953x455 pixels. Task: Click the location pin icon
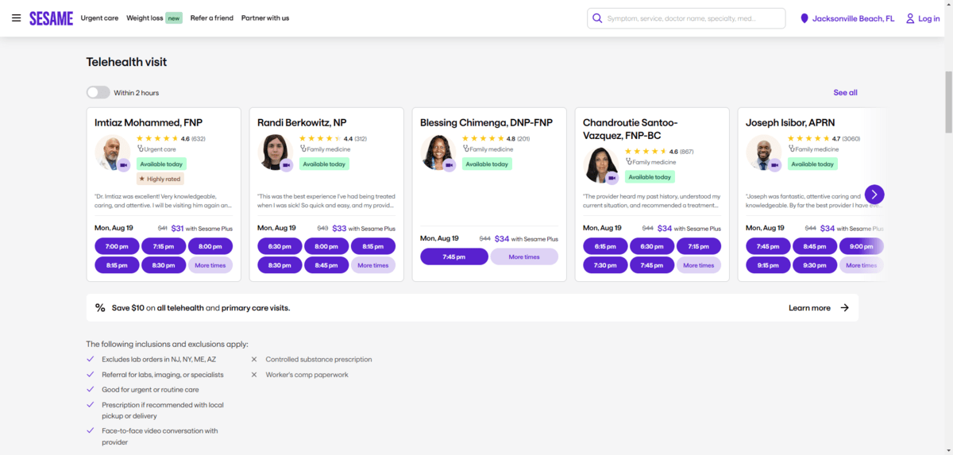[x=804, y=18]
